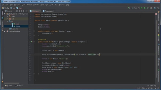Image resolution: width=161 pixels, height=90 pixels.
Task: Open the Tools menu
Action: tap(51, 5)
